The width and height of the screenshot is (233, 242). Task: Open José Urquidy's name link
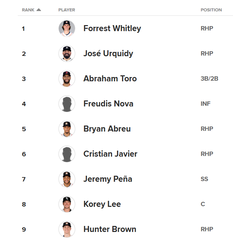pos(108,54)
